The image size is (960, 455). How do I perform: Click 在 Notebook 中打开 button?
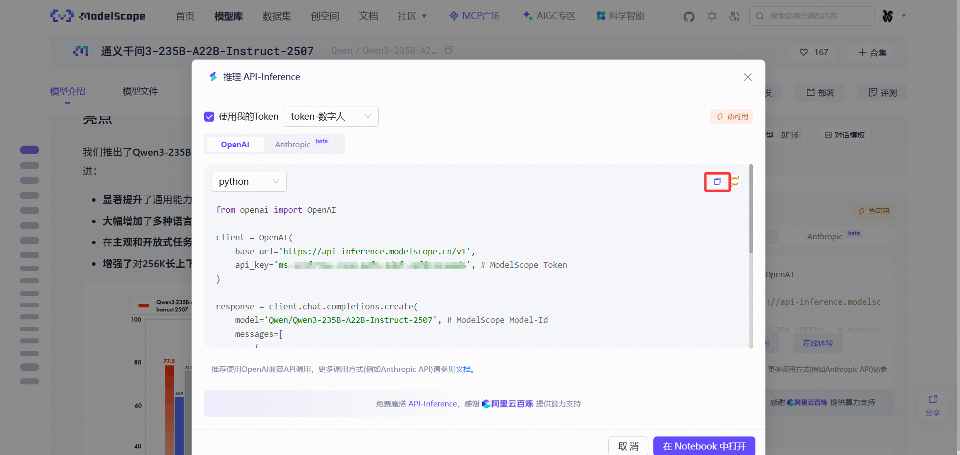pyautogui.click(x=704, y=446)
